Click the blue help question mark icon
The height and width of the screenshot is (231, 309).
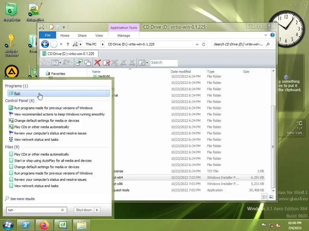pyautogui.click(x=272, y=35)
